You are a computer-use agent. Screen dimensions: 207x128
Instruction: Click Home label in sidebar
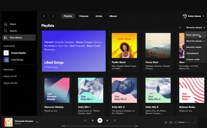point(13,24)
